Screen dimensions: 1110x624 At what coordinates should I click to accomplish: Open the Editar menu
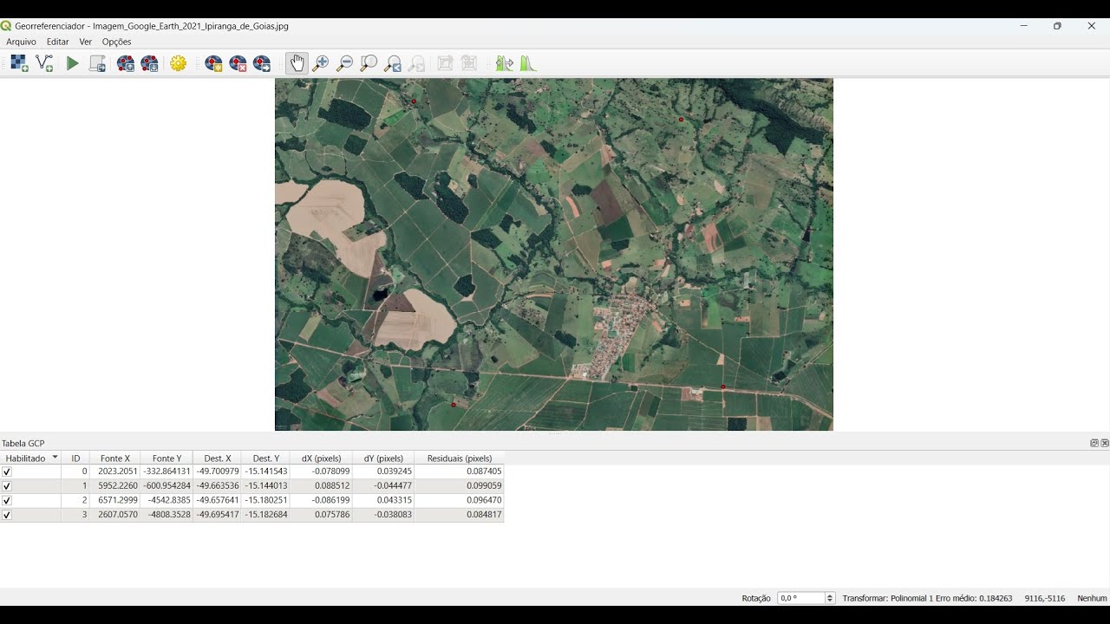point(57,42)
